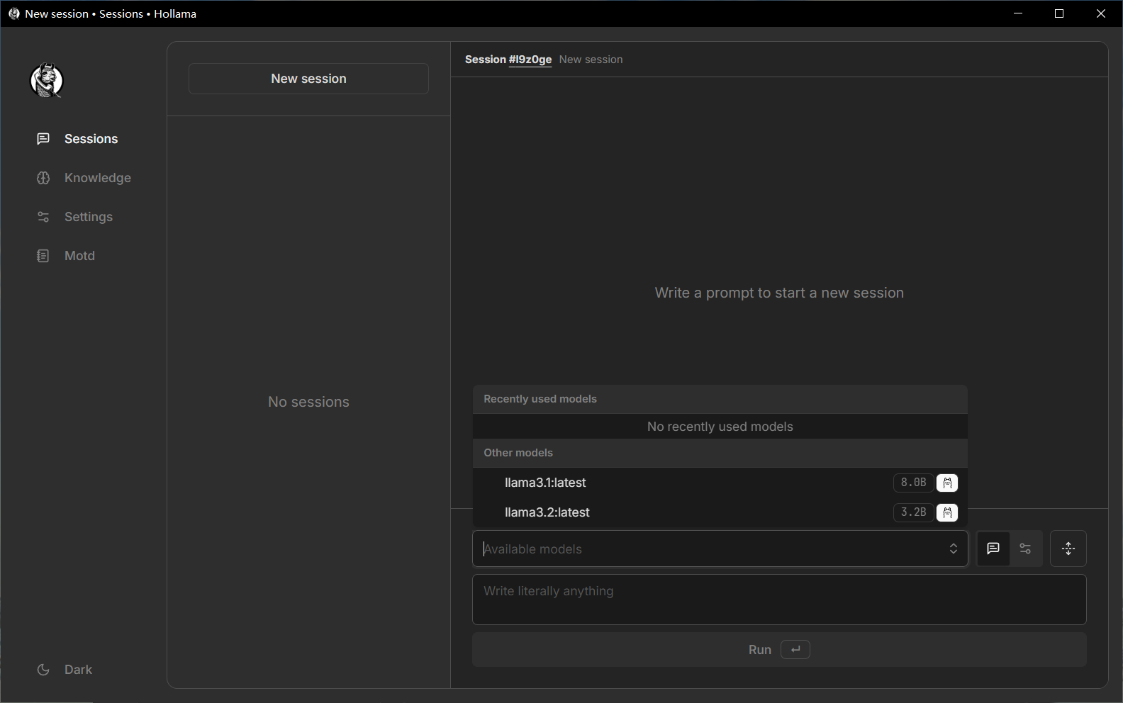Screen dimensions: 1123x703
Task: Click the 3.2B size badge
Action: [913, 512]
